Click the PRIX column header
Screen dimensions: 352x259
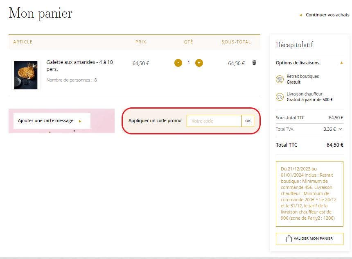(x=141, y=42)
